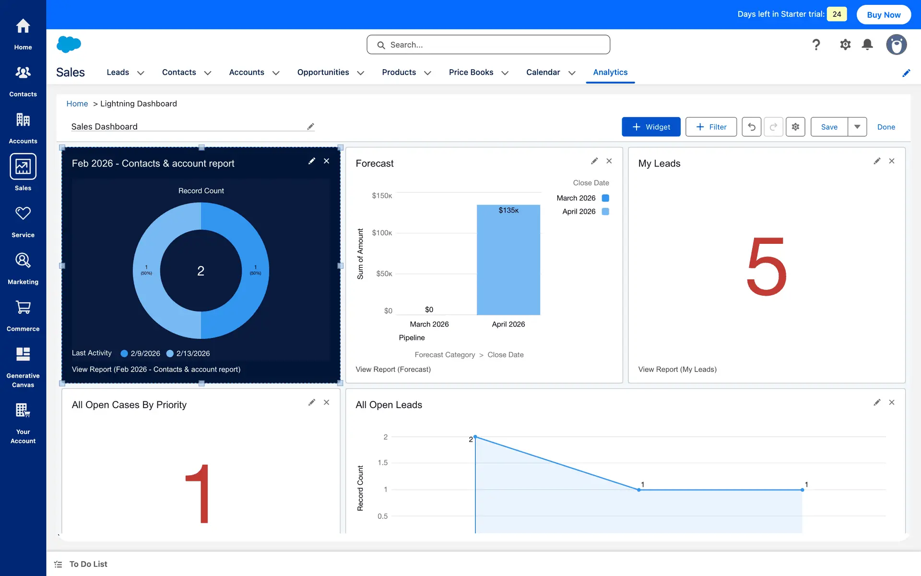The image size is (921, 576).
Task: Click the Add Widget button
Action: click(x=651, y=127)
